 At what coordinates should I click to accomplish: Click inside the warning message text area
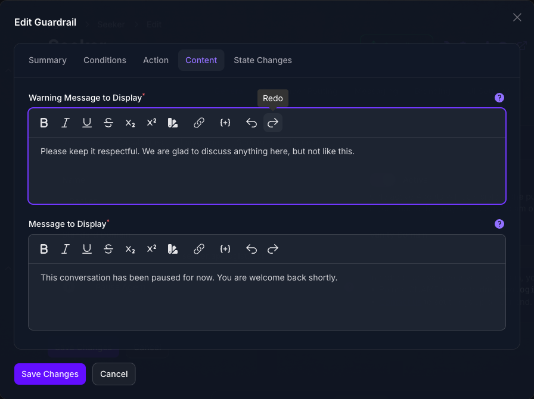[267, 170]
